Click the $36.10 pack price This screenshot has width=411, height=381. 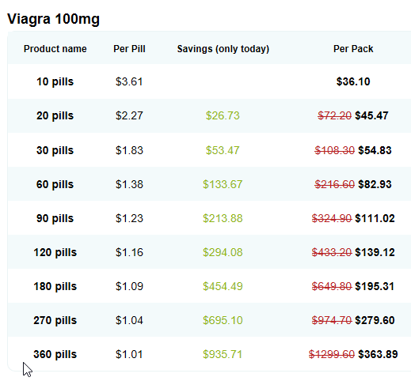[x=353, y=81]
